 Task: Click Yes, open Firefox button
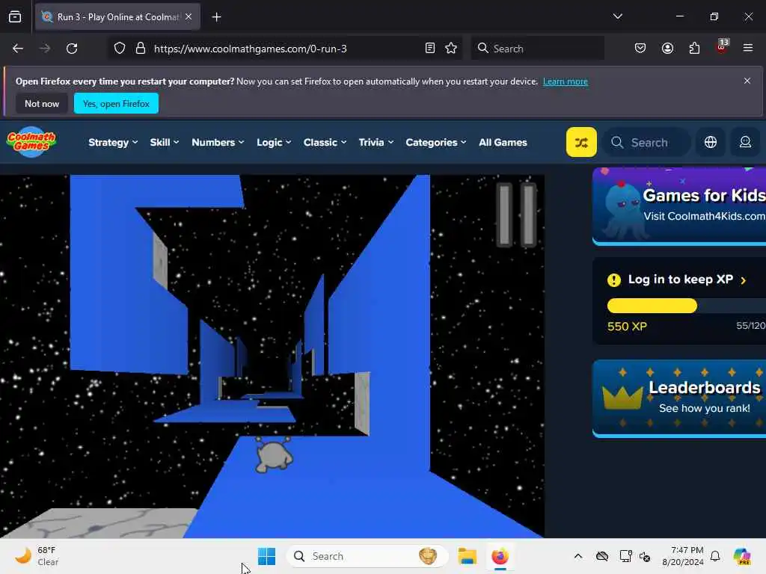116,103
